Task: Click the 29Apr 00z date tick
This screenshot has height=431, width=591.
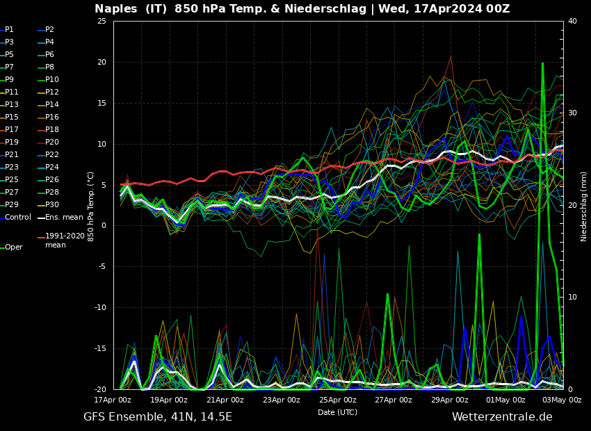Action: click(450, 400)
